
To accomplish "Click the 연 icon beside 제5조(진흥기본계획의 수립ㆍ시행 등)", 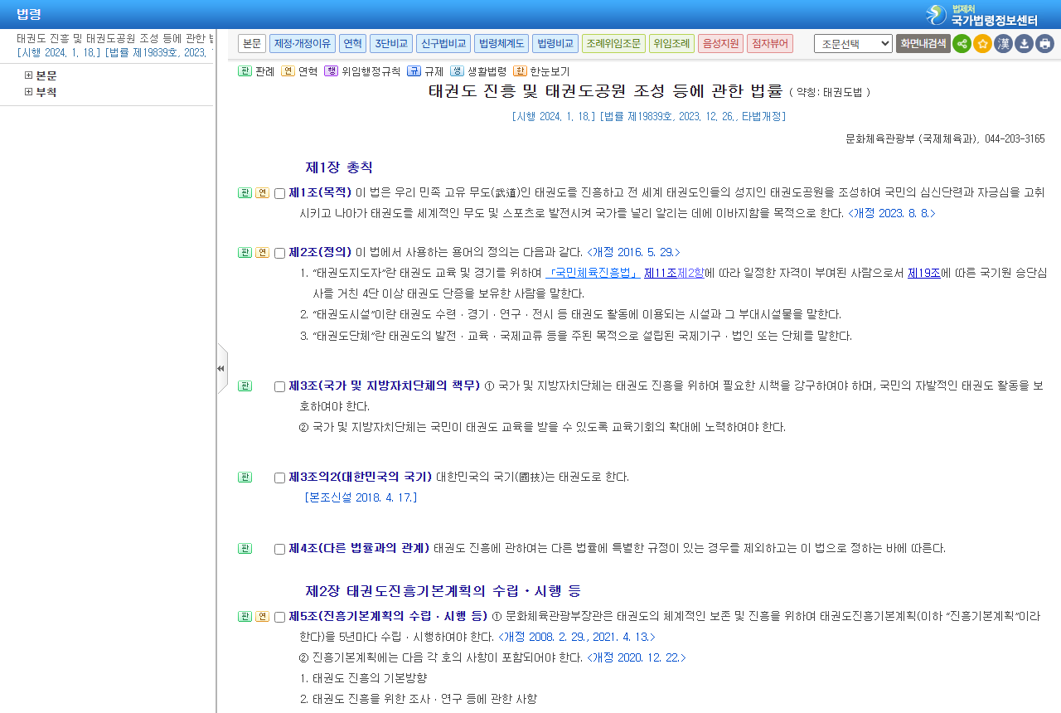I will 262,617.
